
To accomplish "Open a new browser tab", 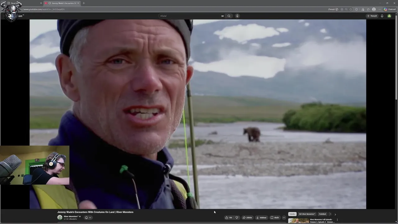I will 84,3.
